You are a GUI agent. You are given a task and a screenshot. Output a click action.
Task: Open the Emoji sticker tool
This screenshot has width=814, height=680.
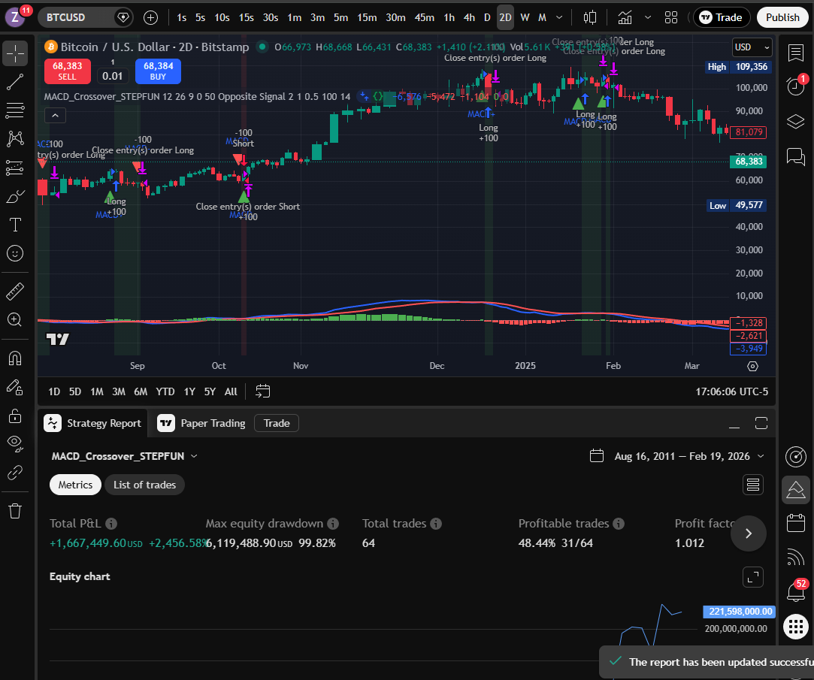point(15,253)
